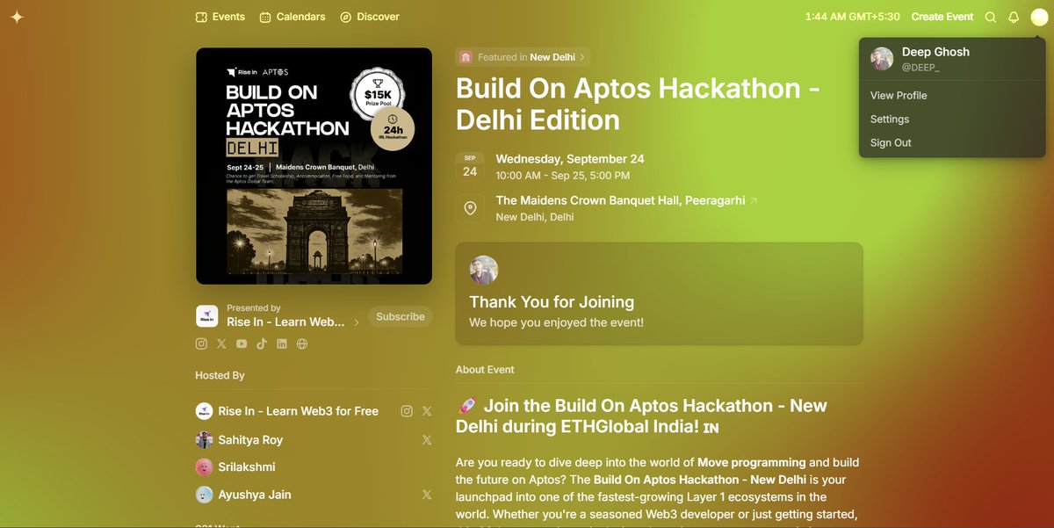Click the map pin icon beside the venue
This screenshot has width=1054, height=528.
coord(470,207)
